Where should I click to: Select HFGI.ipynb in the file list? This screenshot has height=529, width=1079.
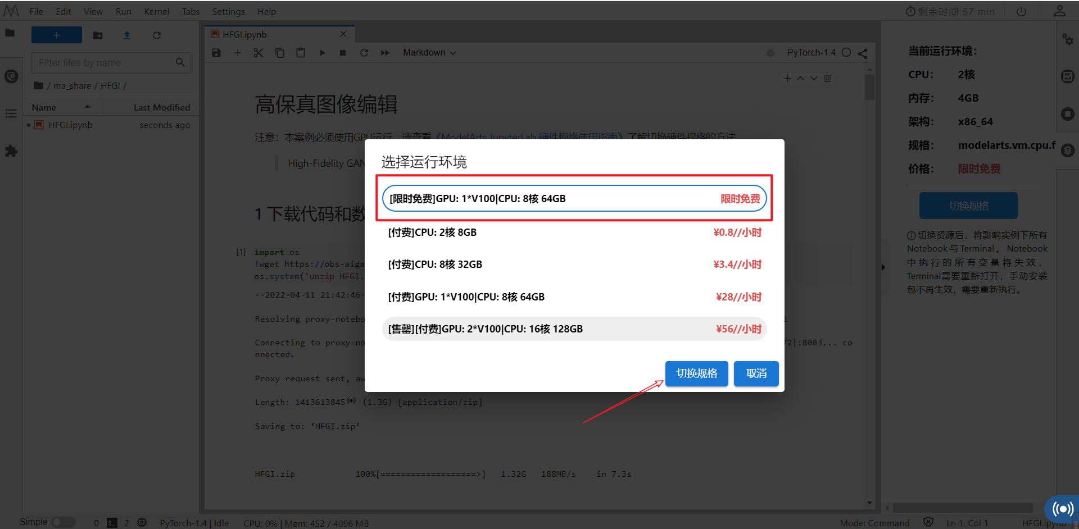click(111, 125)
